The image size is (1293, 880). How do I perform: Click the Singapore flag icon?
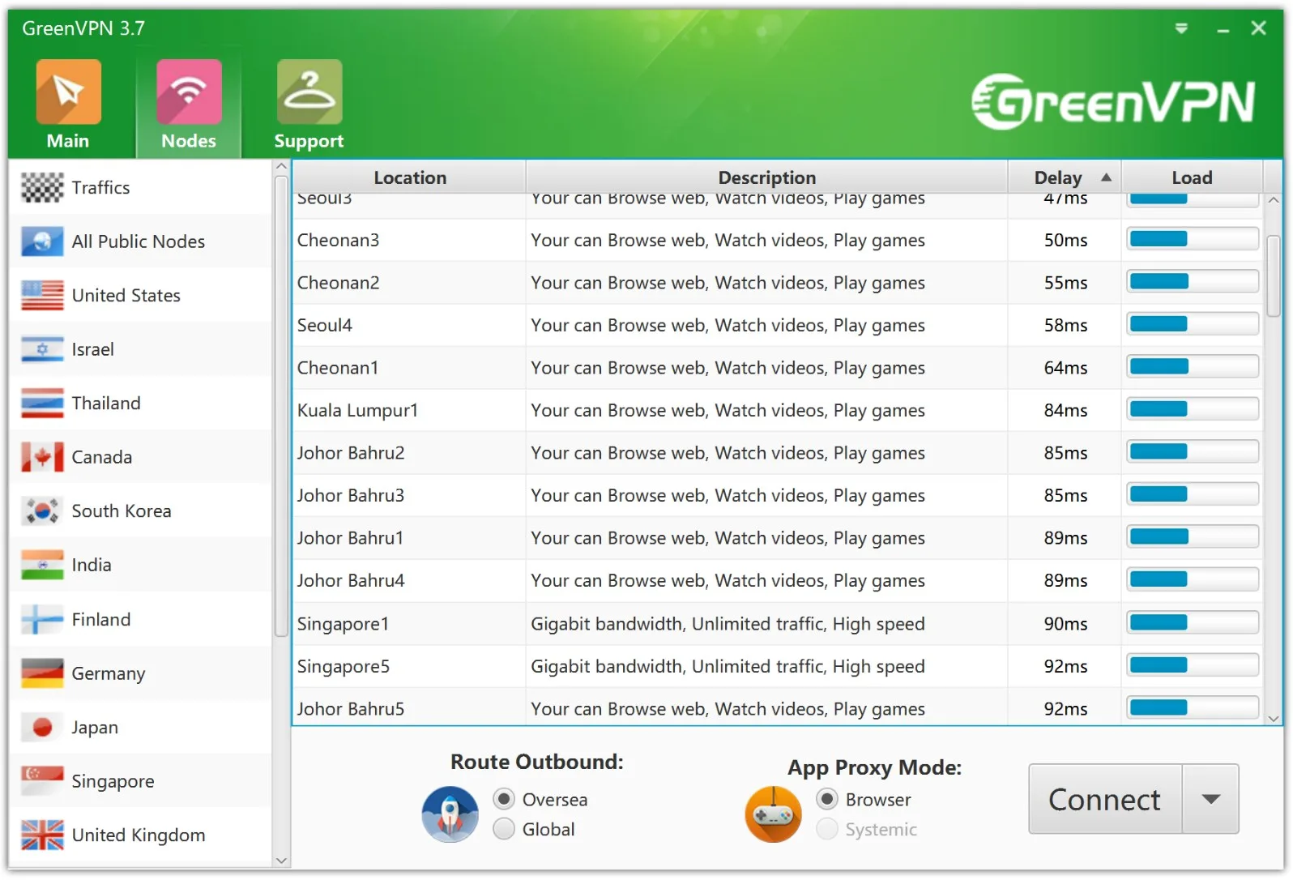pyautogui.click(x=42, y=781)
